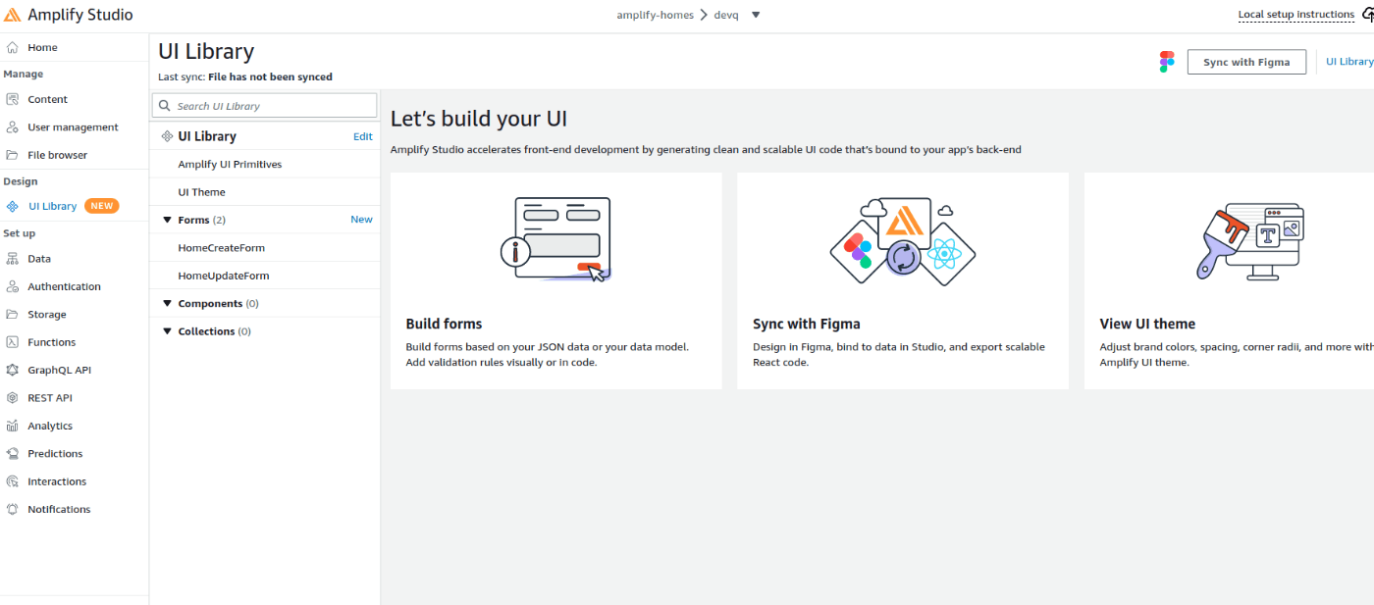Go to Interactions in the sidebar

[x=57, y=481]
